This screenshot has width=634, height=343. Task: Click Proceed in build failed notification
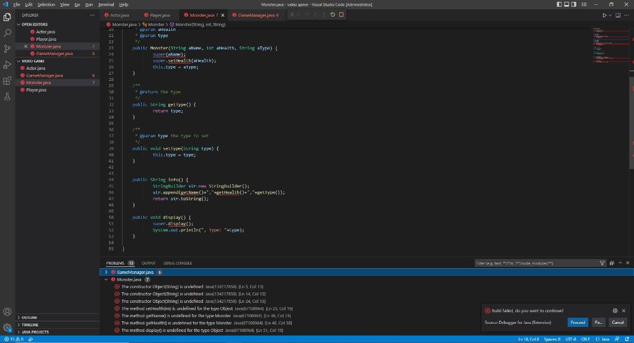pos(578,322)
